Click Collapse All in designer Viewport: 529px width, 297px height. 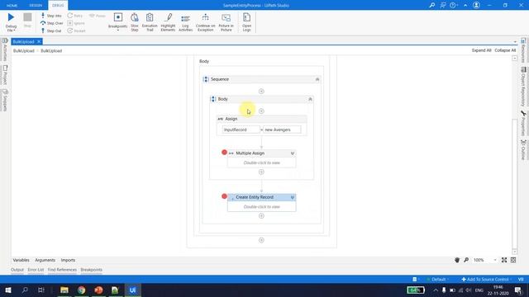pyautogui.click(x=505, y=50)
